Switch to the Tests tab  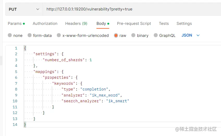coord(164,24)
